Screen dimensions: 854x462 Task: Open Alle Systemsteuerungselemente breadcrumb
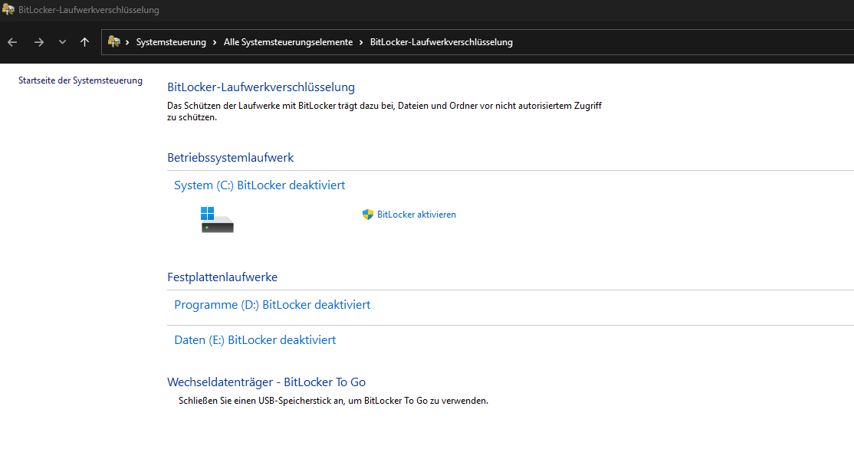pyautogui.click(x=288, y=42)
